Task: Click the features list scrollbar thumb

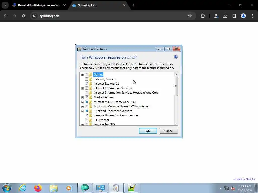Action: (x=176, y=86)
